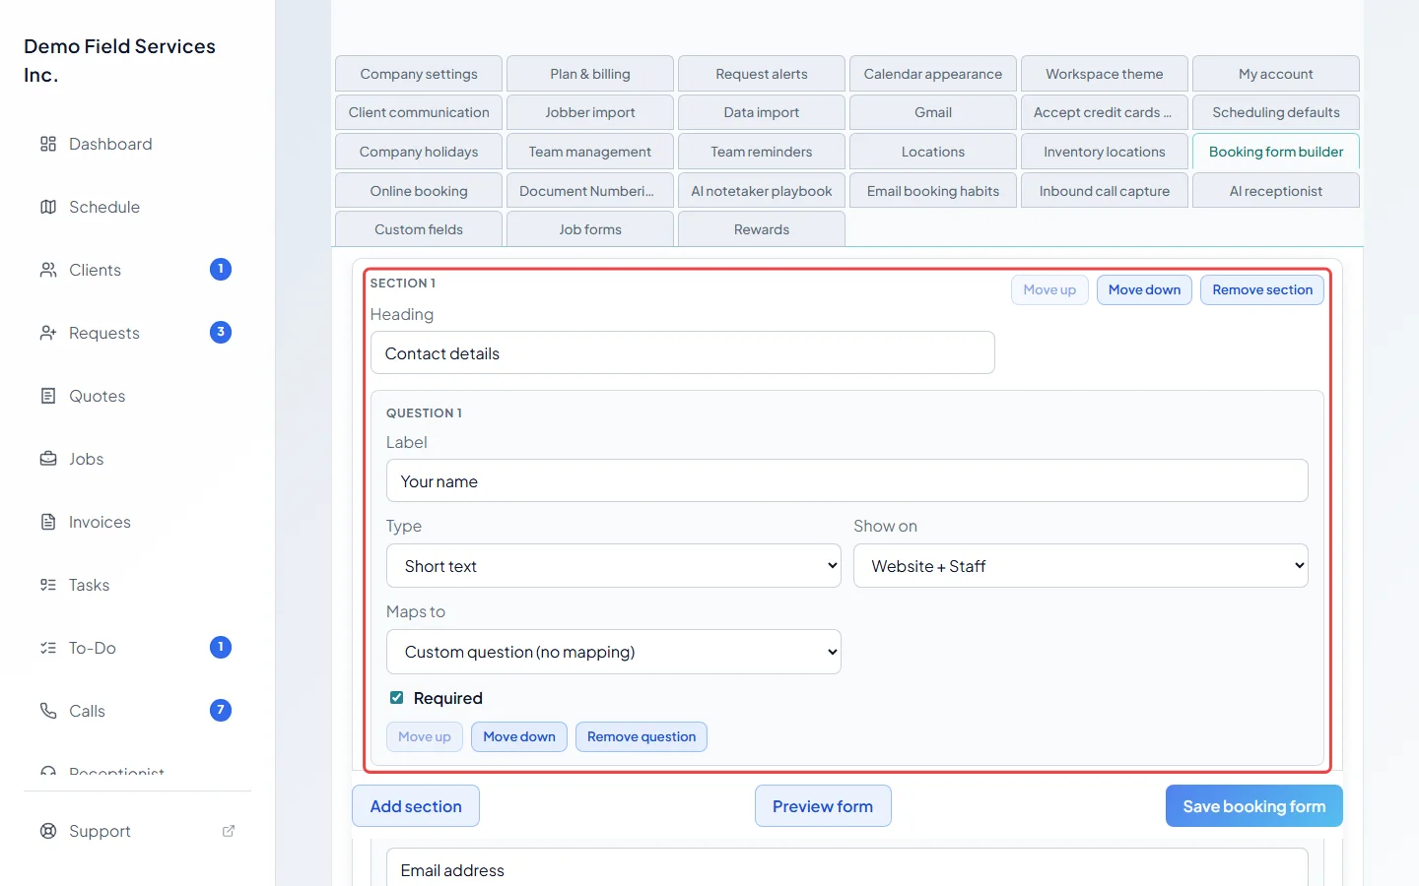1419x886 pixels.
Task: Click the Dashboard grid icon
Action: coord(48,144)
